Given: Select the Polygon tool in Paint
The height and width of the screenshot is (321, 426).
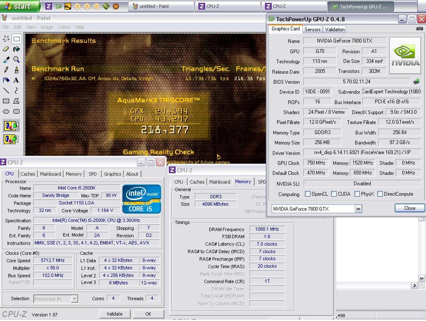Looking at the screenshot, I should [x=17, y=101].
